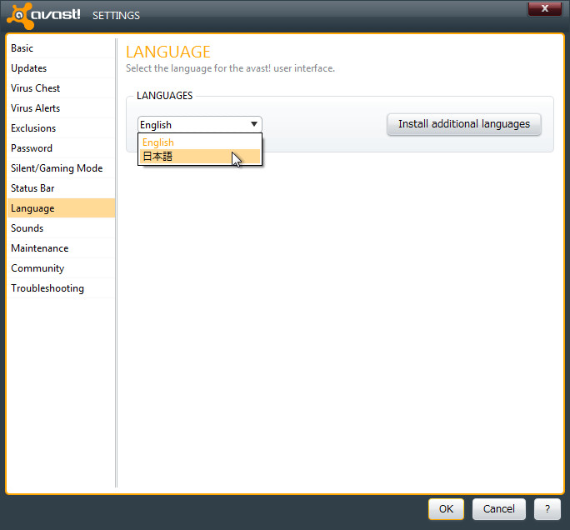Confirm settings with OK button
Screen dimensions: 570x530
point(446,509)
